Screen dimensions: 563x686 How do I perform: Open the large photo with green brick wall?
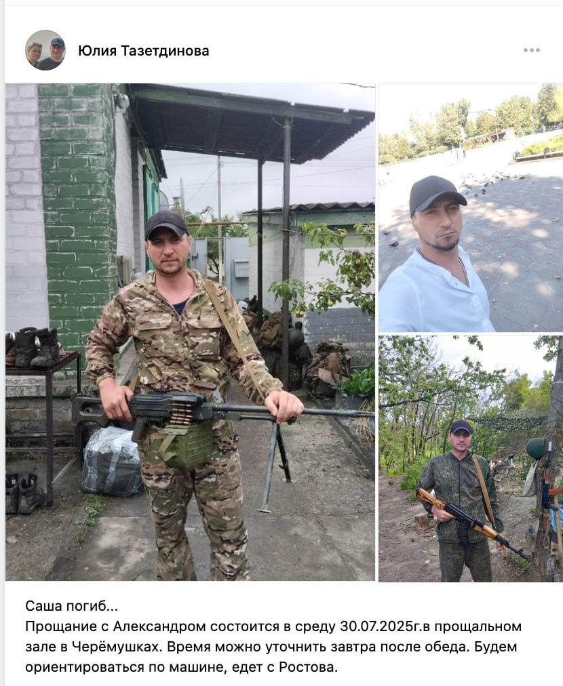191,331
